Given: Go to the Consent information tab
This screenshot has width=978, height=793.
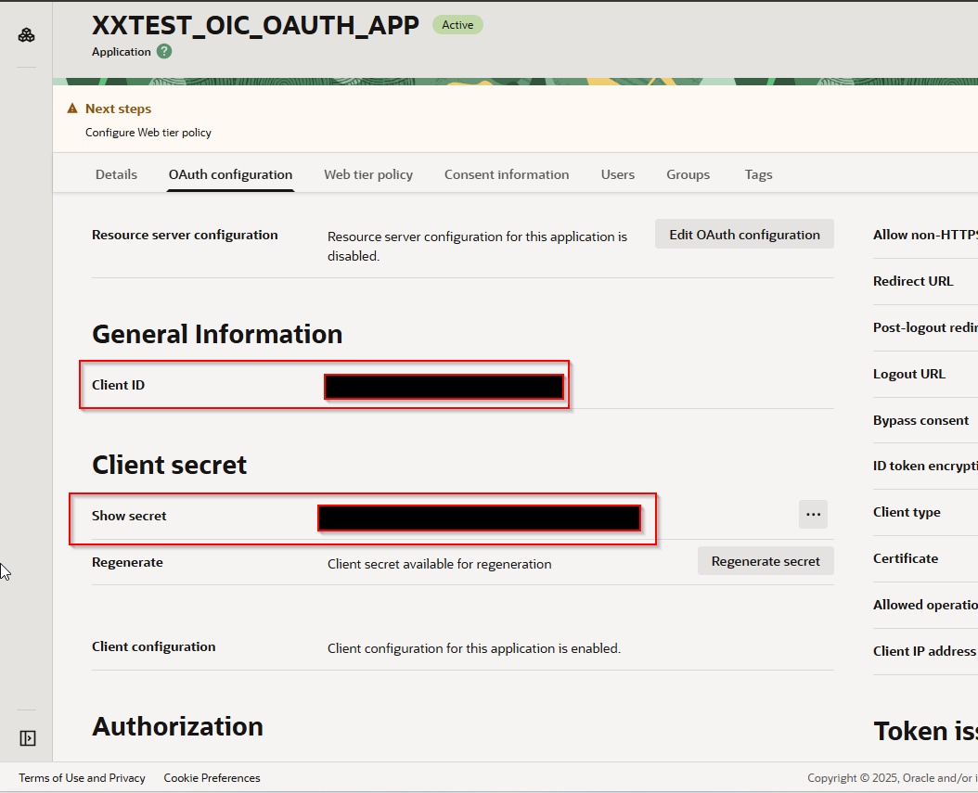Looking at the screenshot, I should [507, 174].
